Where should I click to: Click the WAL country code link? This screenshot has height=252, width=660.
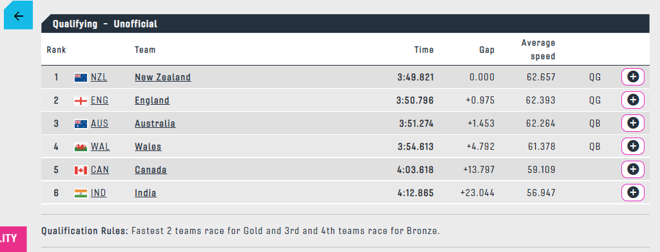100,147
